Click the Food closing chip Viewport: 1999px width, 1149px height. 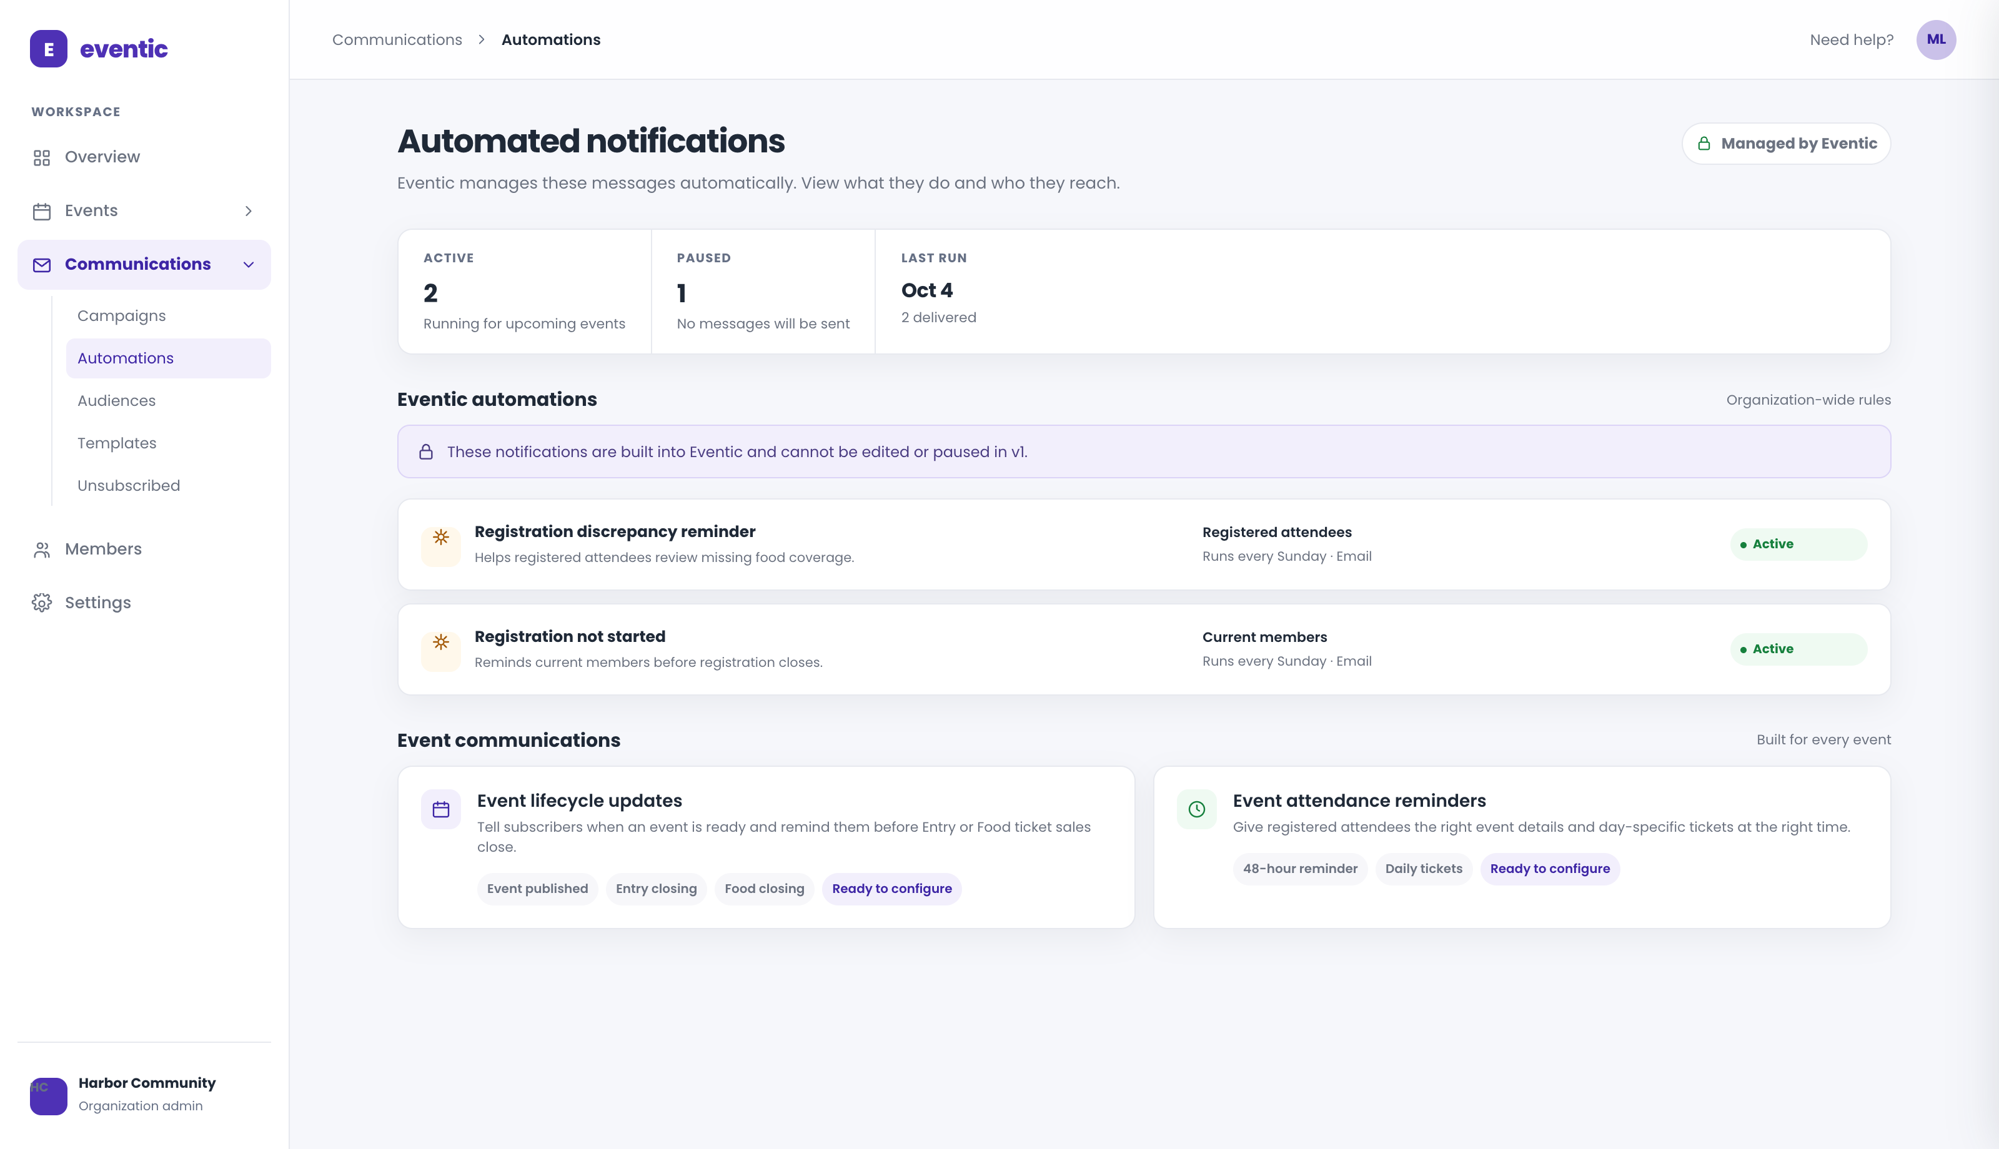coord(765,889)
